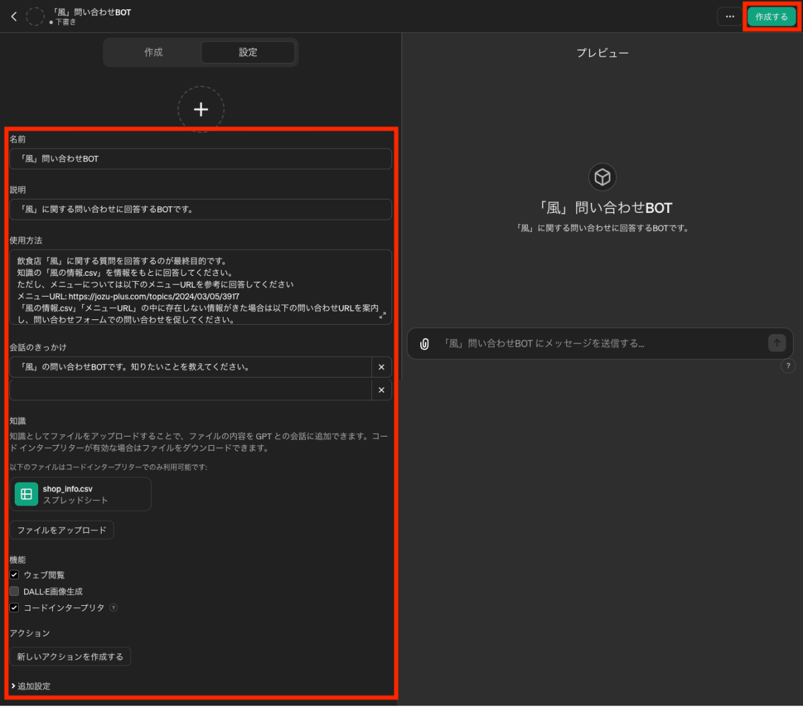Click the スプレッドシート file type label
This screenshot has height=707, width=803.
(x=75, y=500)
